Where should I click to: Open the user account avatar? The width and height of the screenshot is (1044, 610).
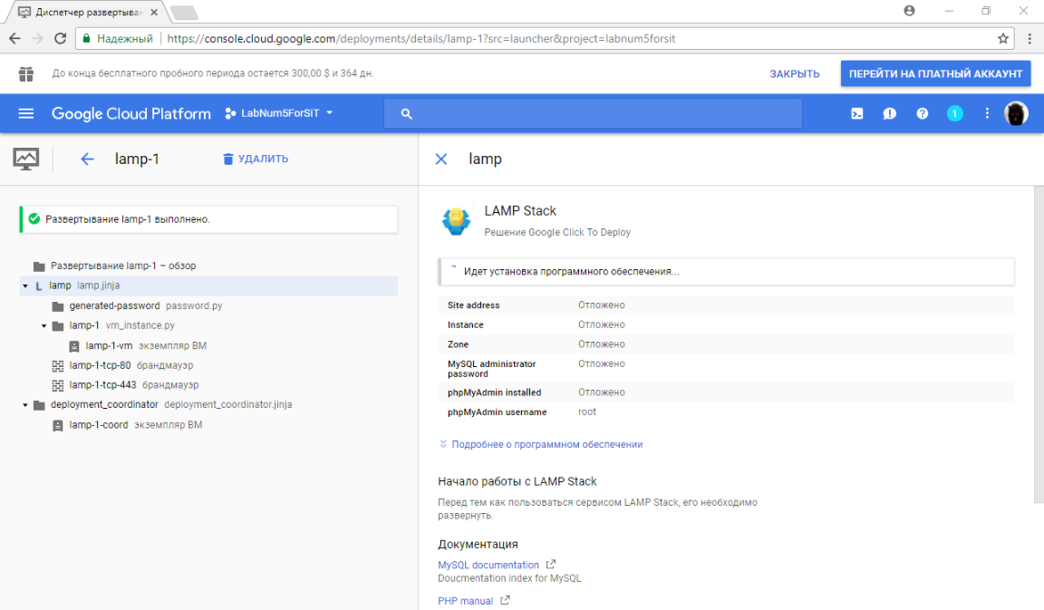click(x=1016, y=114)
